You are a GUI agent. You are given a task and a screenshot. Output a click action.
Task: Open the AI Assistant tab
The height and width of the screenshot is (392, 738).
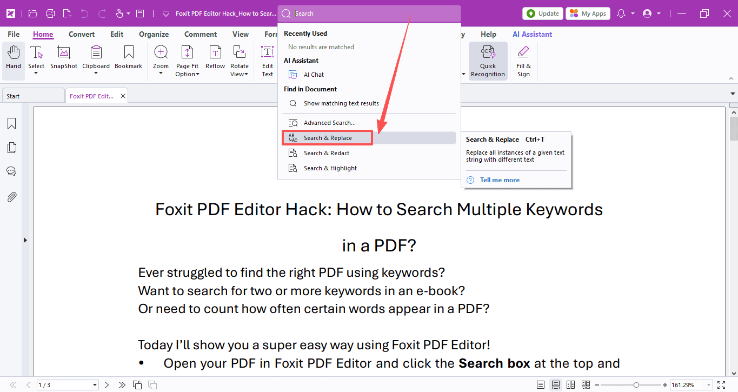(533, 34)
